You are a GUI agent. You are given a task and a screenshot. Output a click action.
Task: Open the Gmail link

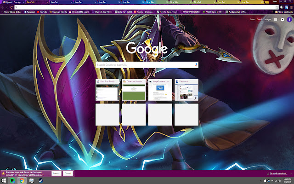coord(260,19)
